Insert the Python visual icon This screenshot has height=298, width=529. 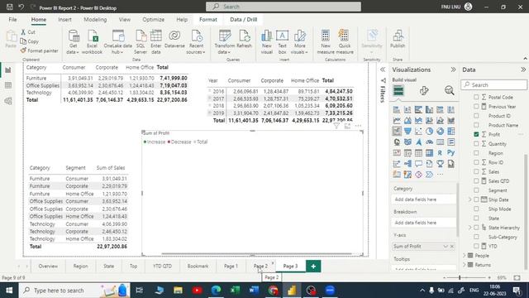[450, 153]
